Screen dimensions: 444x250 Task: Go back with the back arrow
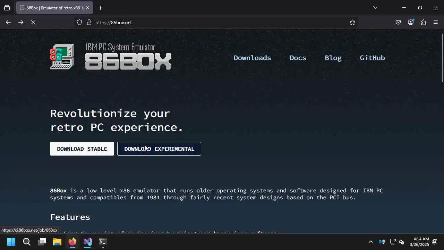8,22
